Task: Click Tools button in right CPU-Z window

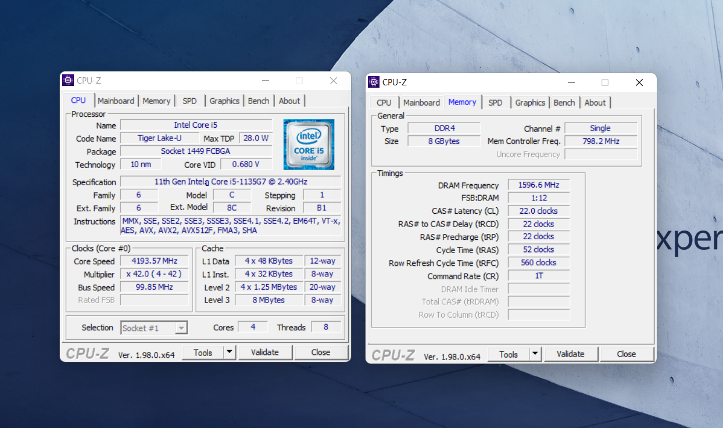Action: pyautogui.click(x=509, y=354)
